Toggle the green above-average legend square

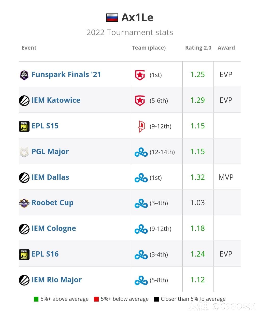tap(35, 299)
